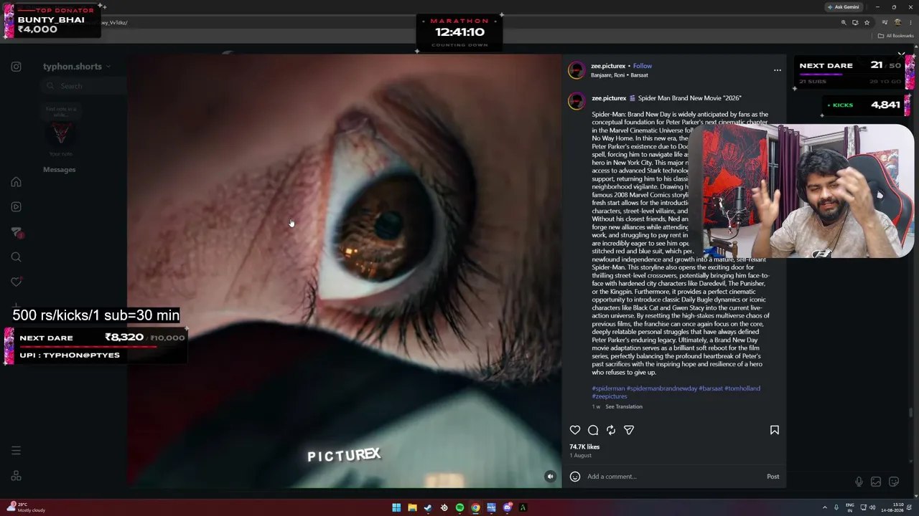Image resolution: width=919 pixels, height=516 pixels.
Task: Open the Chrome three-dot menu
Action: coord(911,22)
